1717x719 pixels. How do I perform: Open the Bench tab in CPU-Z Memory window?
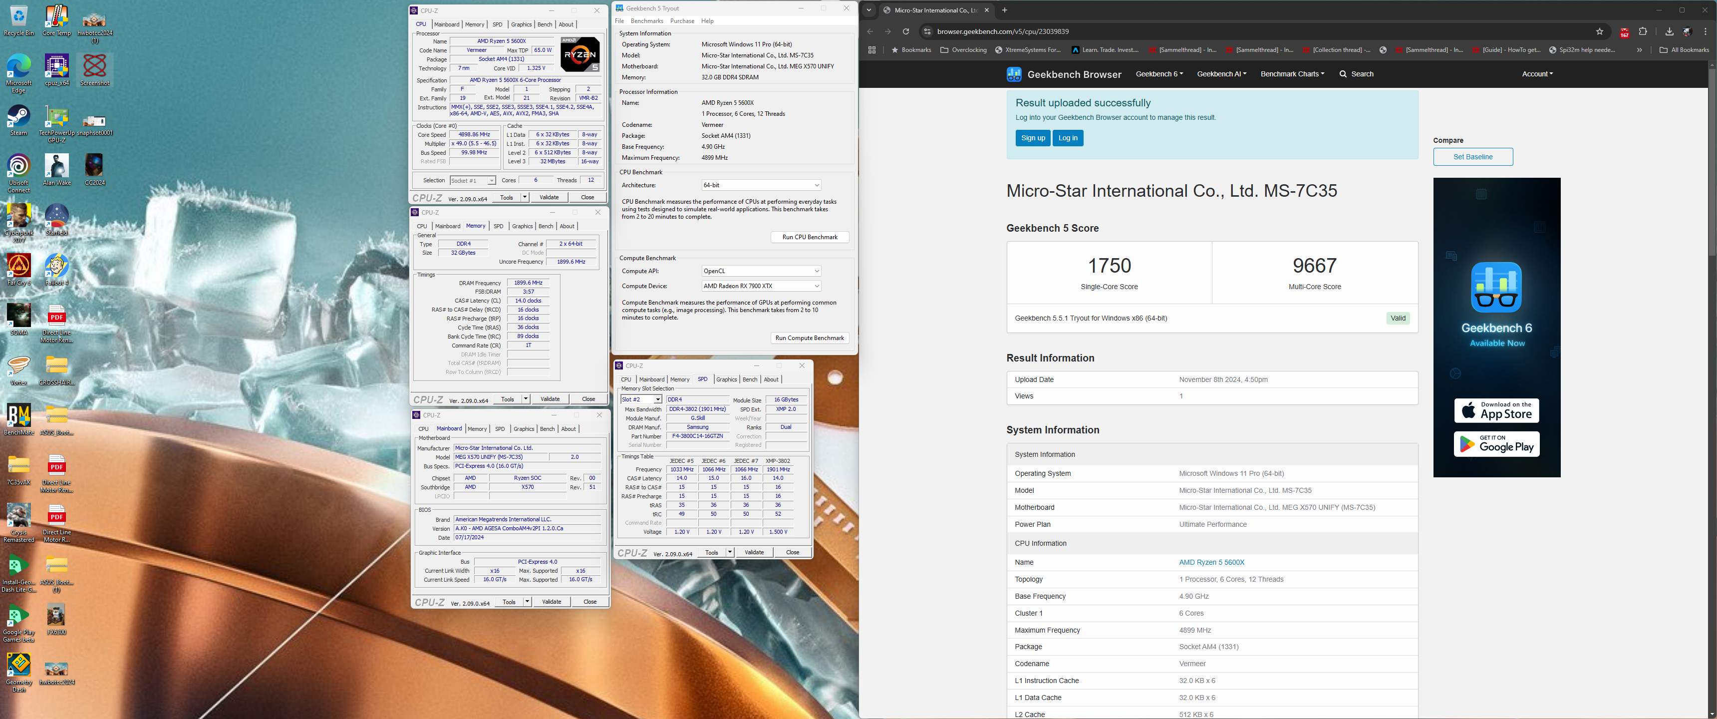546,226
